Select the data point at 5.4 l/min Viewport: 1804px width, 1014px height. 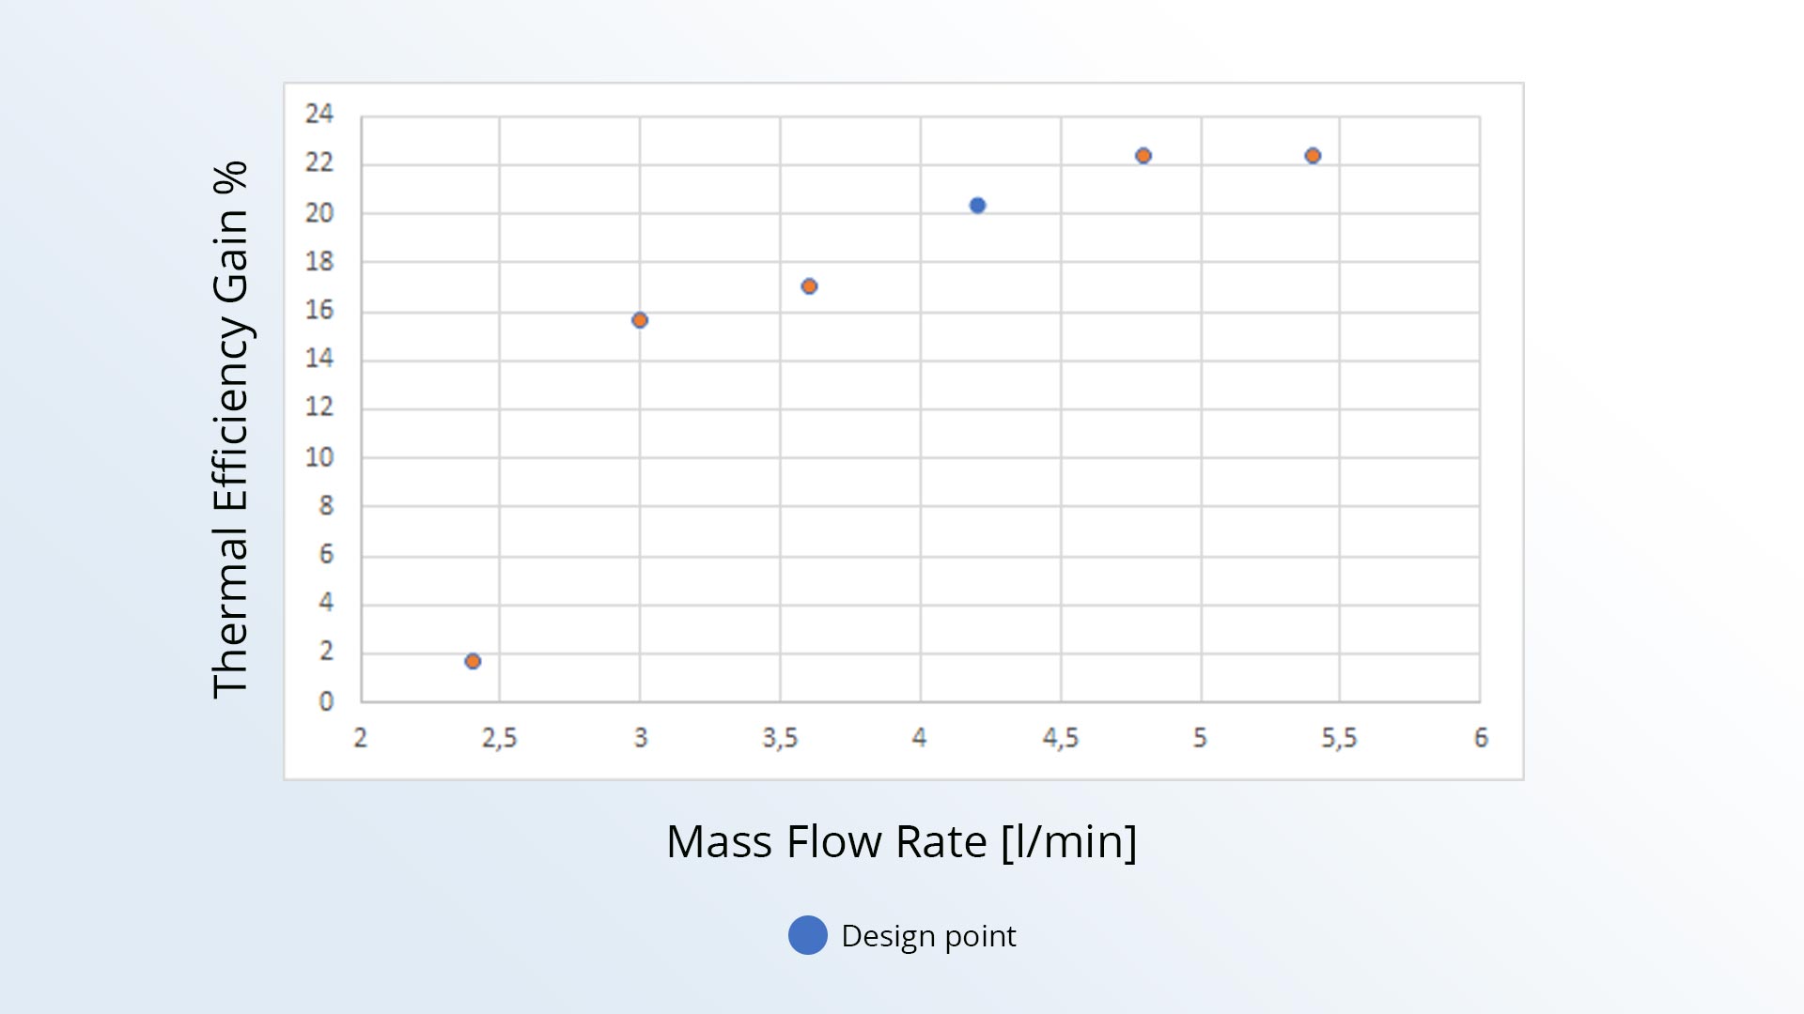1313,156
